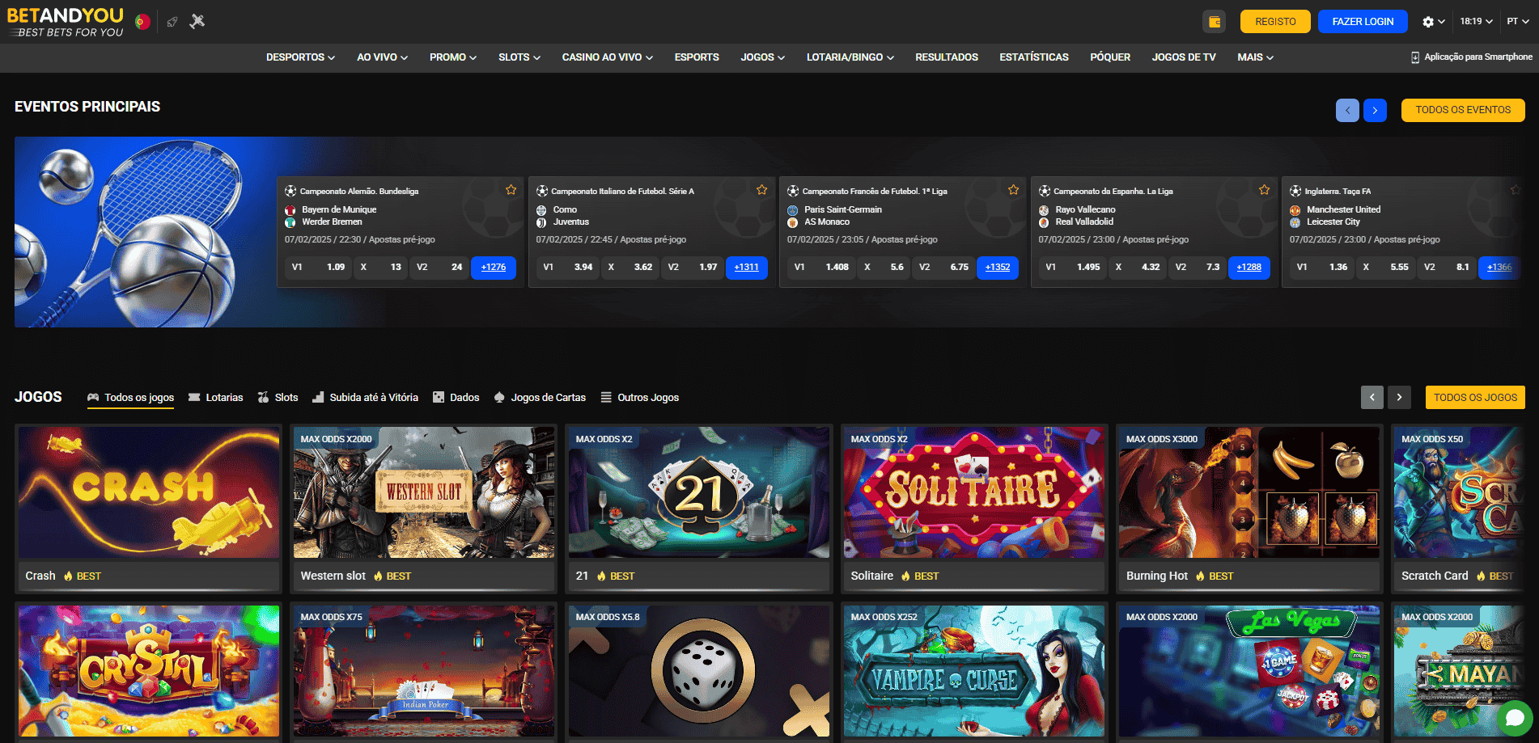1539x743 pixels.
Task: Favorite the Manchester United vs Leicester City match
Action: click(x=1514, y=189)
